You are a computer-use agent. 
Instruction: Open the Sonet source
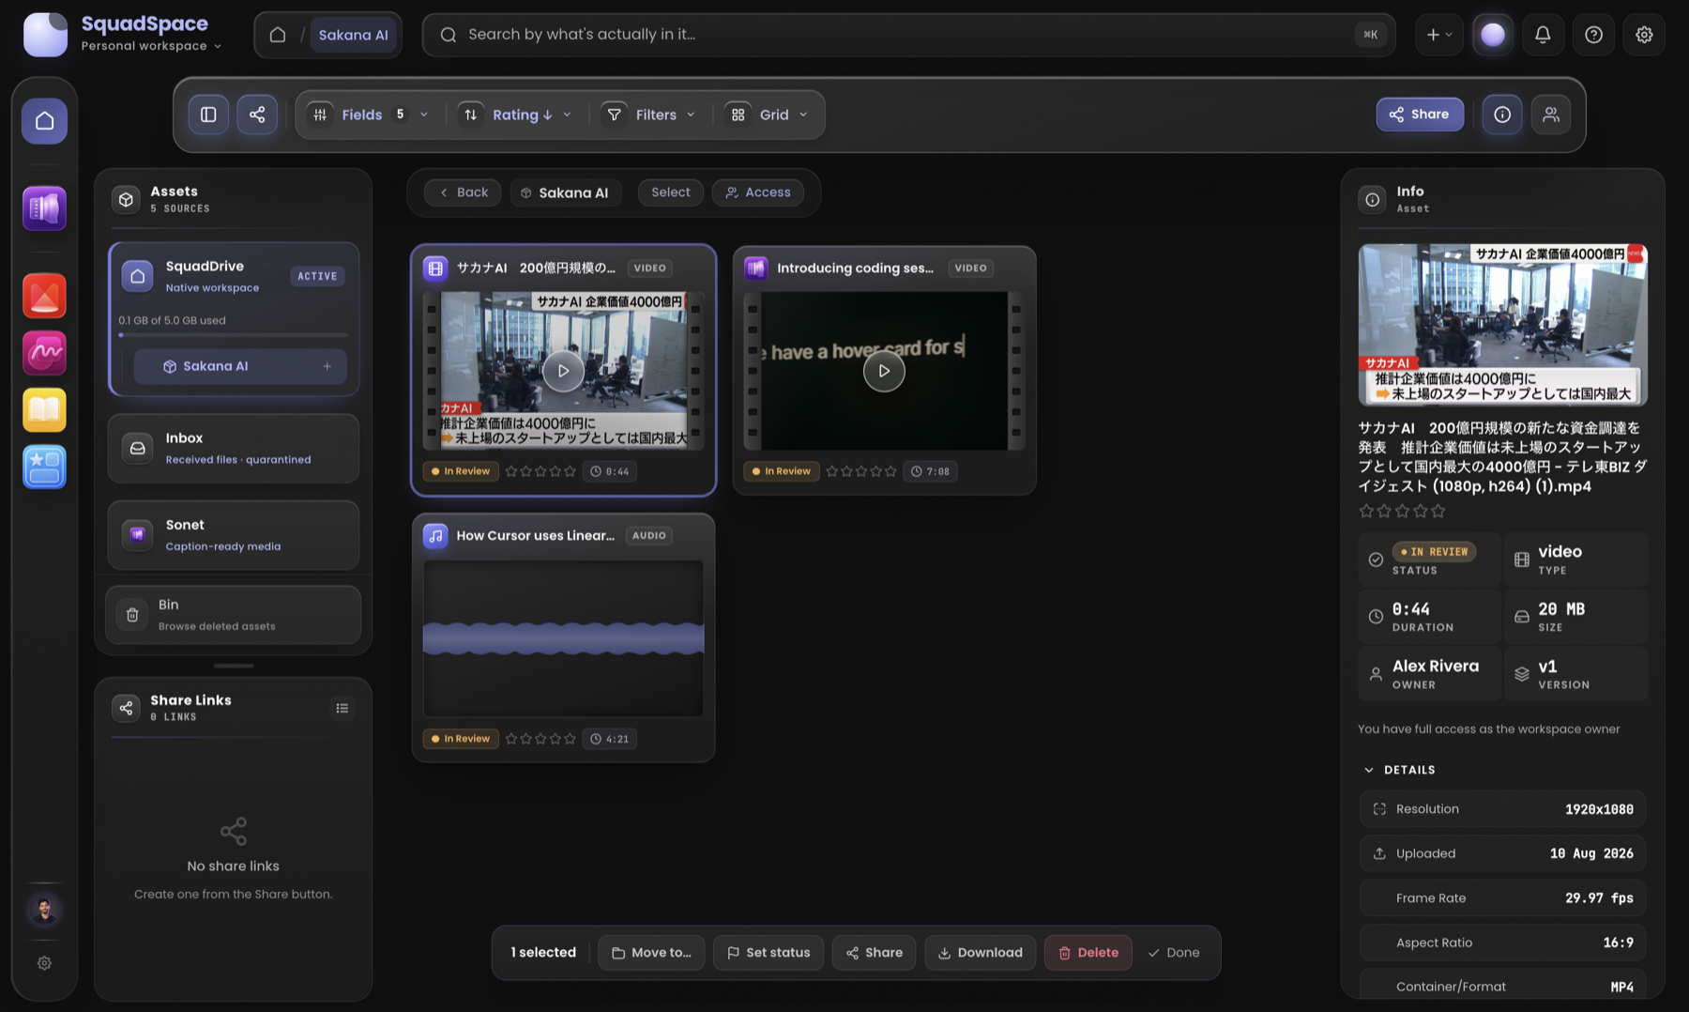234,535
